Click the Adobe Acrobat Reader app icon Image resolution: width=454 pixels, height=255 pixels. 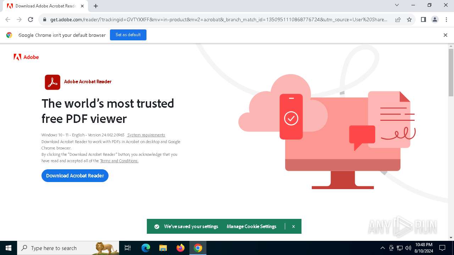pyautogui.click(x=52, y=82)
